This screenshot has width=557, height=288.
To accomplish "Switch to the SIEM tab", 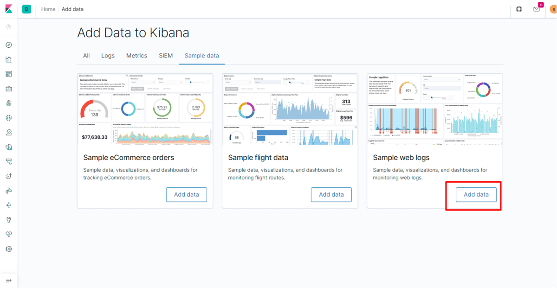I will pyautogui.click(x=166, y=56).
